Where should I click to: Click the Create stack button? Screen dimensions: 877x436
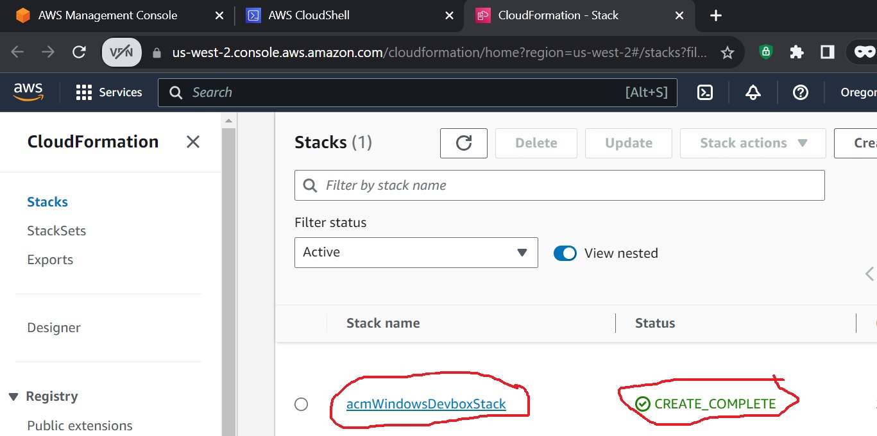[x=856, y=143]
